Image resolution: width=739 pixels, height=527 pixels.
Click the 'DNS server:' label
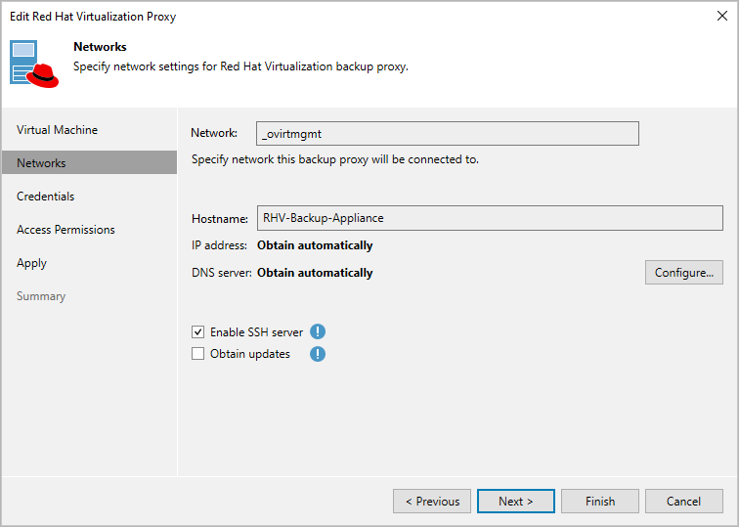point(222,273)
